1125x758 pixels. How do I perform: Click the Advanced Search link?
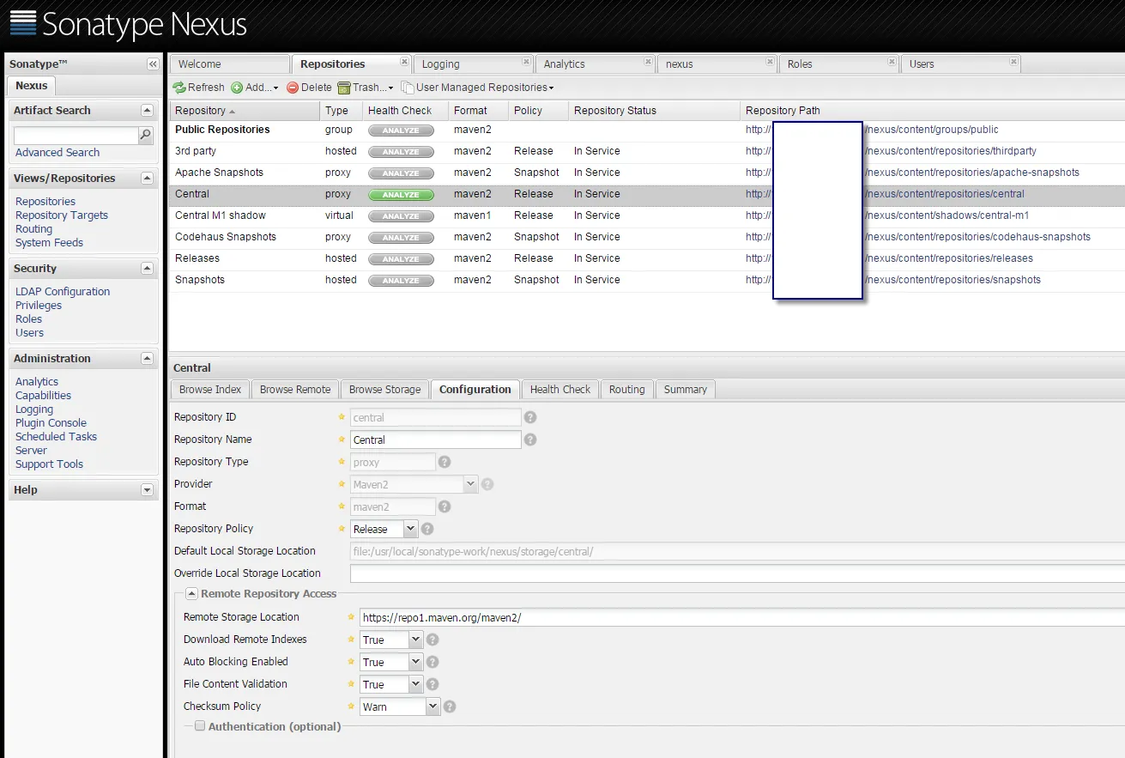coord(57,153)
